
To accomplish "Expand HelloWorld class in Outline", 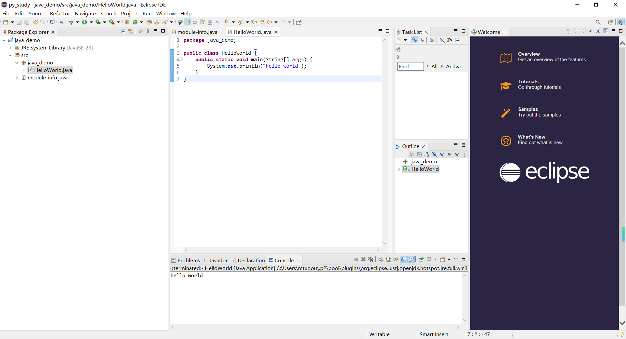I will [x=399, y=169].
